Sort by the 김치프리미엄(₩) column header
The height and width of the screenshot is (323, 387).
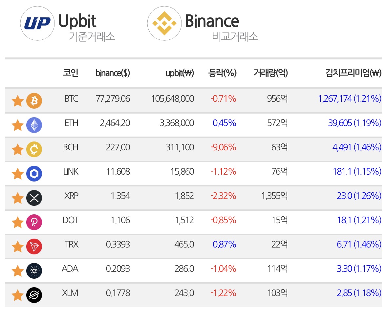click(354, 73)
